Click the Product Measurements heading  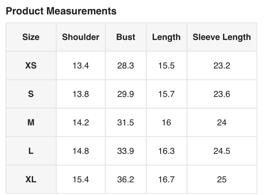61,11
